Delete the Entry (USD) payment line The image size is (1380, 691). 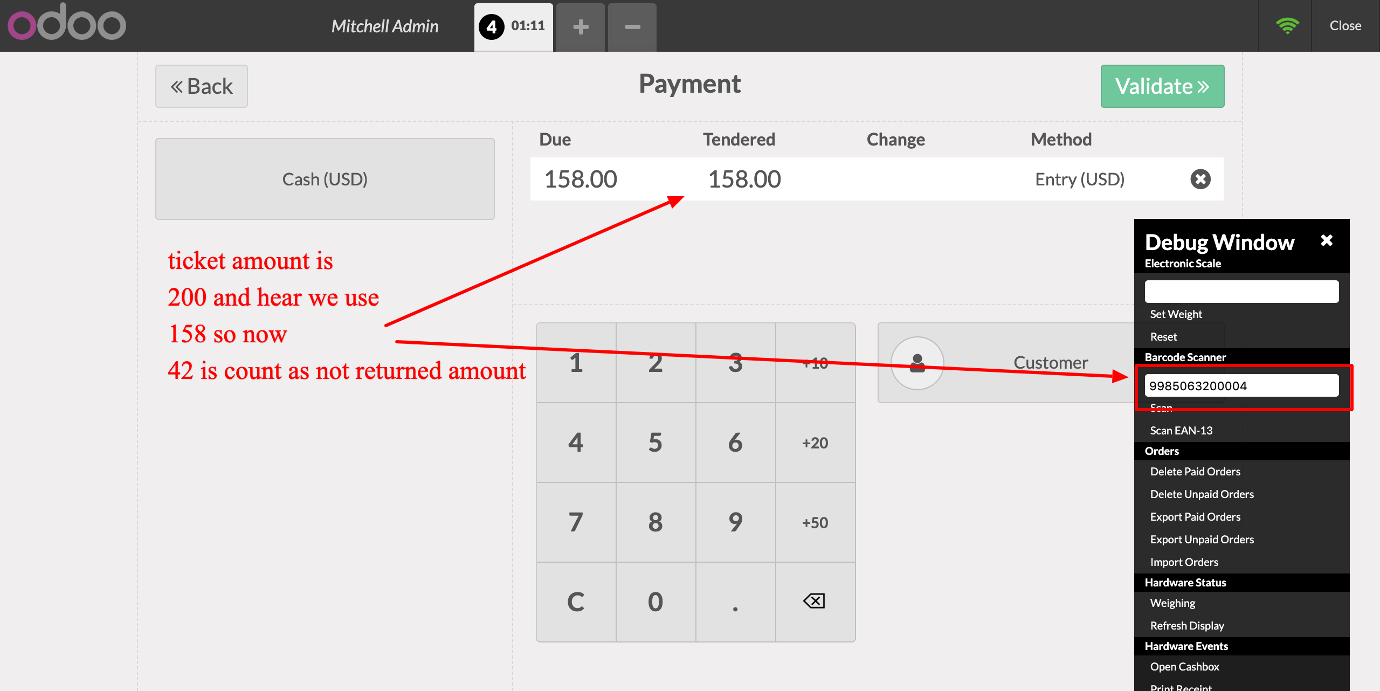(x=1200, y=179)
